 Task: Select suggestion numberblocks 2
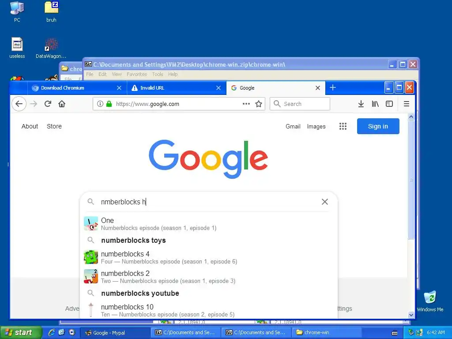point(209,277)
